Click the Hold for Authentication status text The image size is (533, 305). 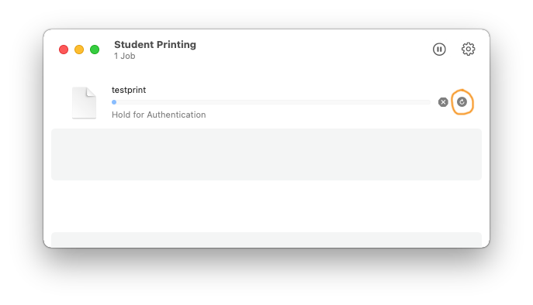coord(159,115)
